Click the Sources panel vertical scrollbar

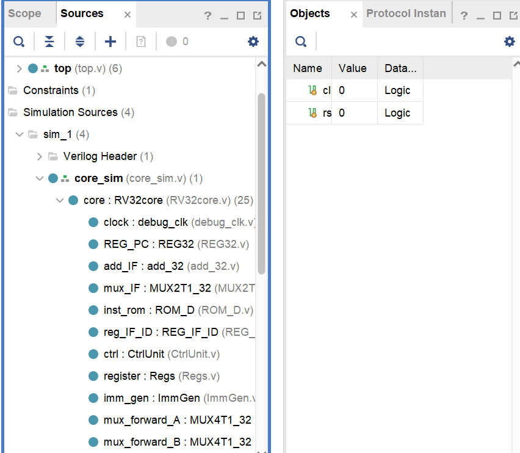261,183
